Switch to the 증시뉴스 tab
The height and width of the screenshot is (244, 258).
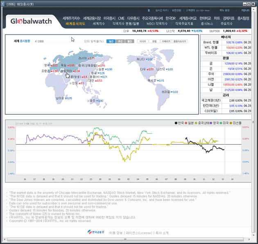[207, 24]
